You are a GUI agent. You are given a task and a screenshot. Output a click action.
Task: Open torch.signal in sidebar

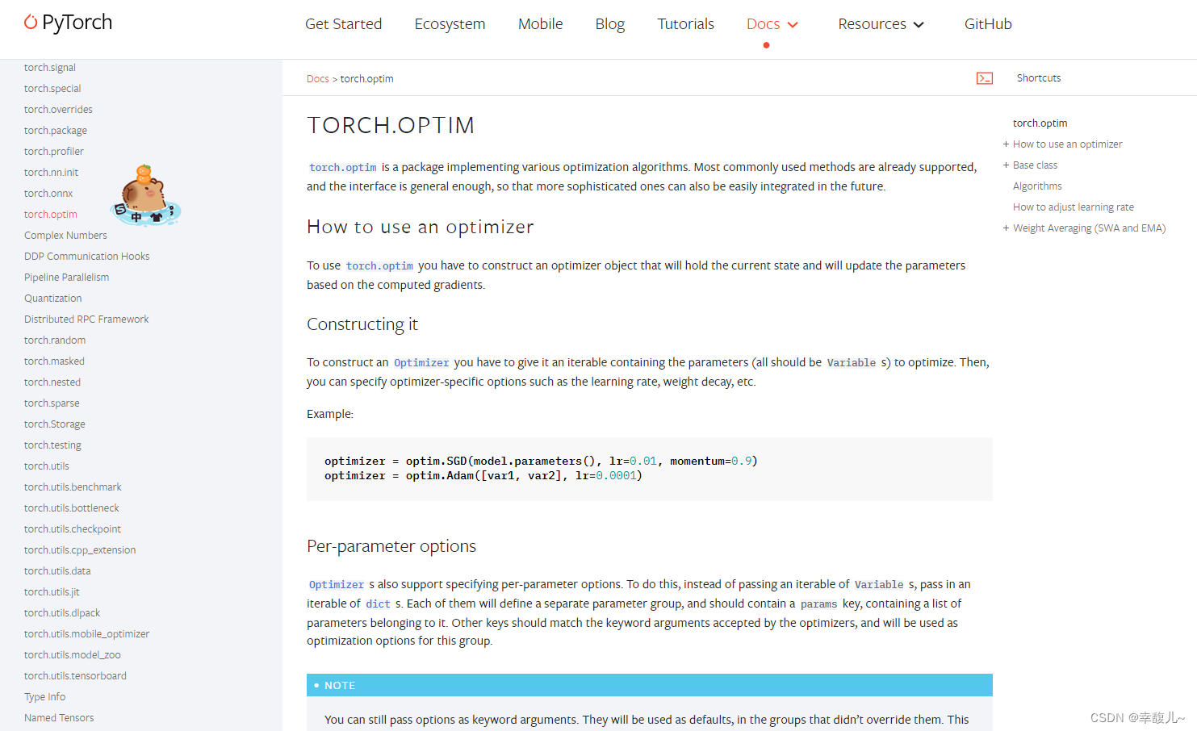(x=50, y=68)
